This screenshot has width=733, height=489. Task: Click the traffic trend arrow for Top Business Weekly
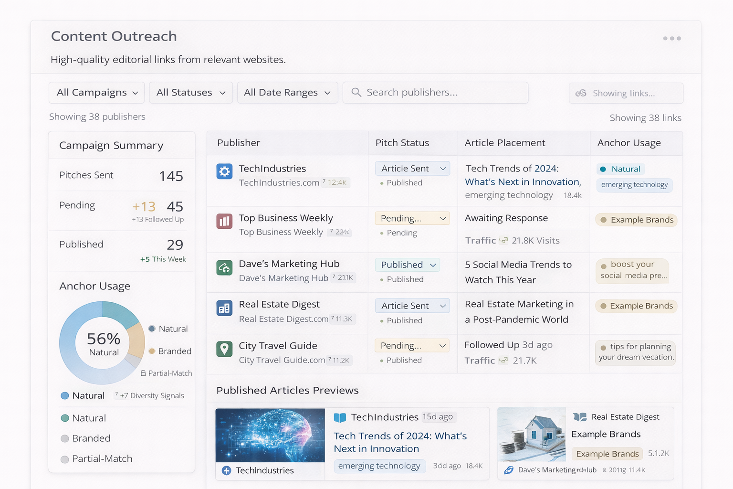[504, 240]
